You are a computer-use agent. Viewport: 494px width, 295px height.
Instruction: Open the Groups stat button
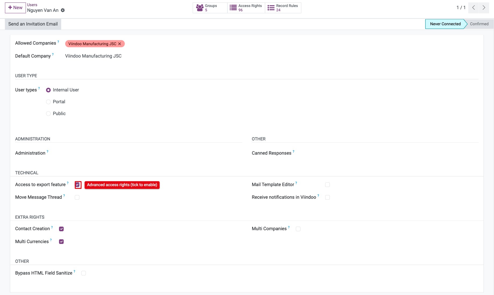[x=210, y=8]
